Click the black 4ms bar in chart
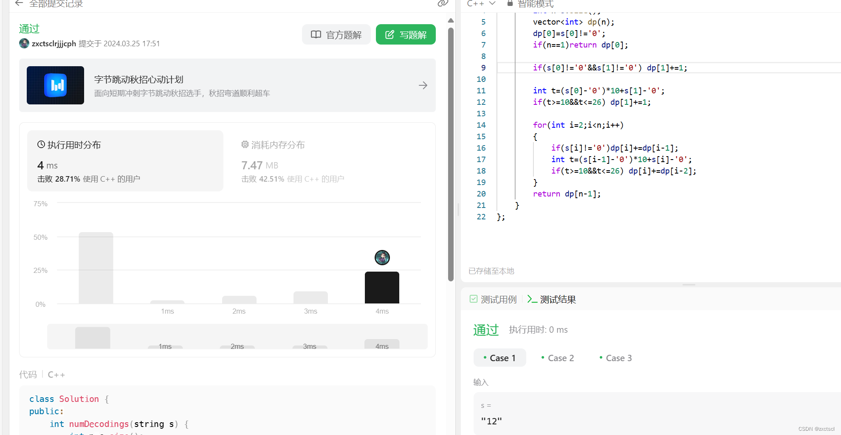Image resolution: width=841 pixels, height=435 pixels. click(382, 287)
